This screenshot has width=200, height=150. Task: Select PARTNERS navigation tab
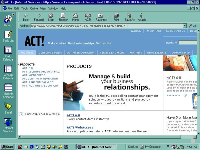coord(135,53)
